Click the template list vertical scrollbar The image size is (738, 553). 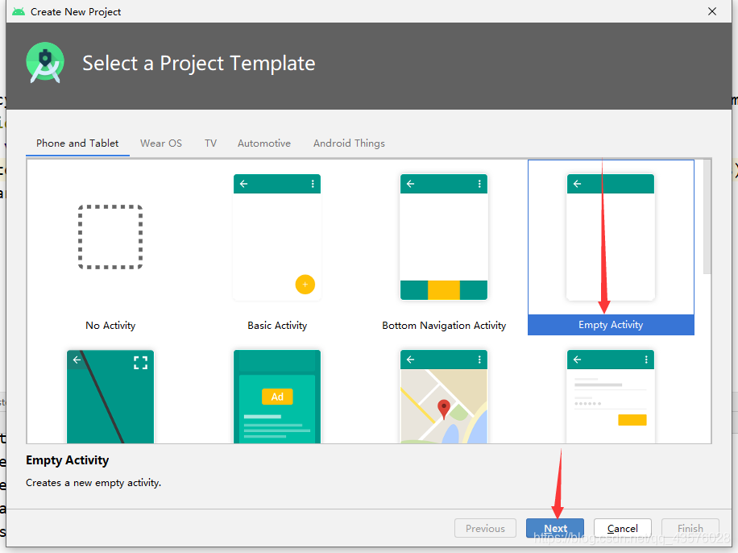pyautogui.click(x=707, y=217)
